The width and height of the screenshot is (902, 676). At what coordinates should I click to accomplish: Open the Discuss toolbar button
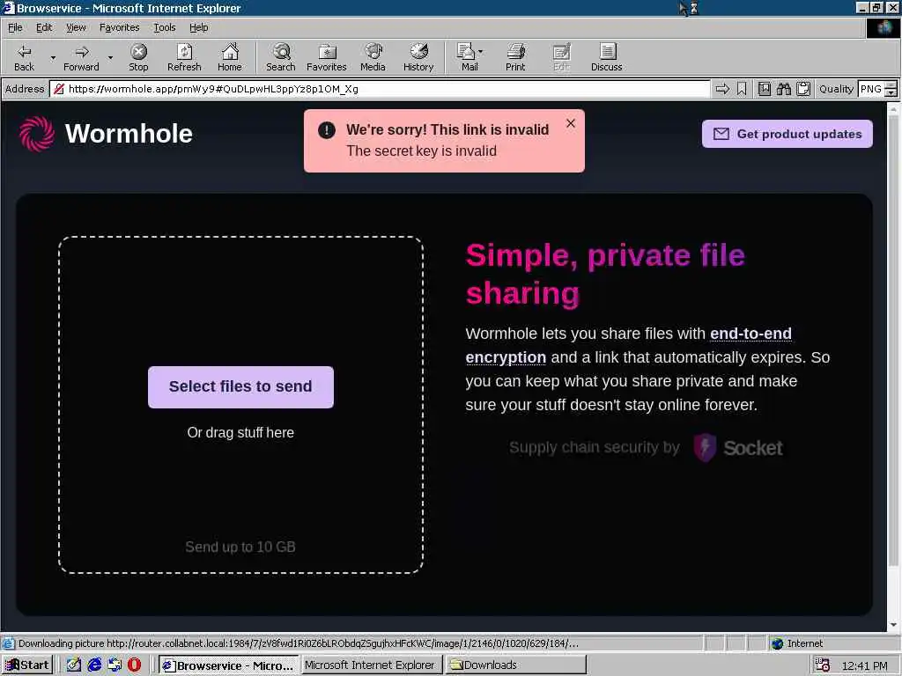tap(606, 57)
